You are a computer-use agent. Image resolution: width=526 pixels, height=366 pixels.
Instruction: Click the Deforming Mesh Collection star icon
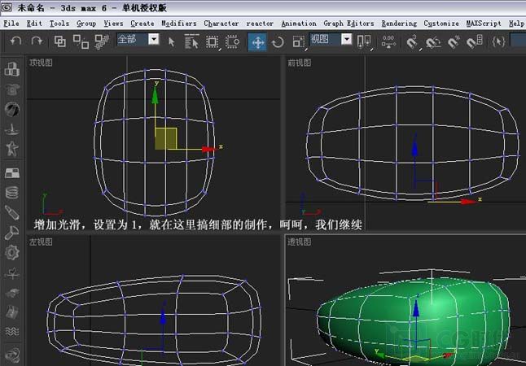(x=12, y=149)
